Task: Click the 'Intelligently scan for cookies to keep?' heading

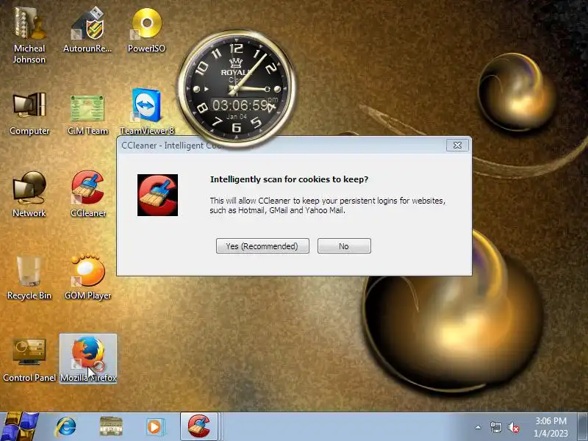Action: point(289,179)
